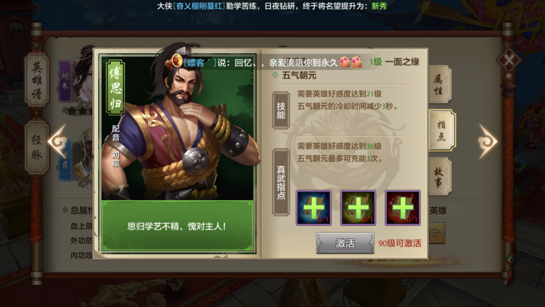Click the 五气朝元 skill title
This screenshot has height=307, width=545.
click(x=299, y=75)
